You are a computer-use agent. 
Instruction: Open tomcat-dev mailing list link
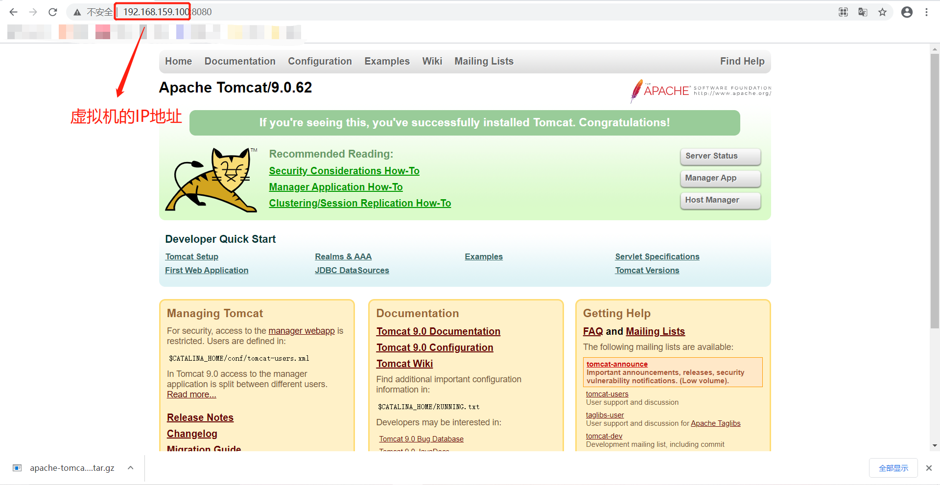tap(604, 436)
